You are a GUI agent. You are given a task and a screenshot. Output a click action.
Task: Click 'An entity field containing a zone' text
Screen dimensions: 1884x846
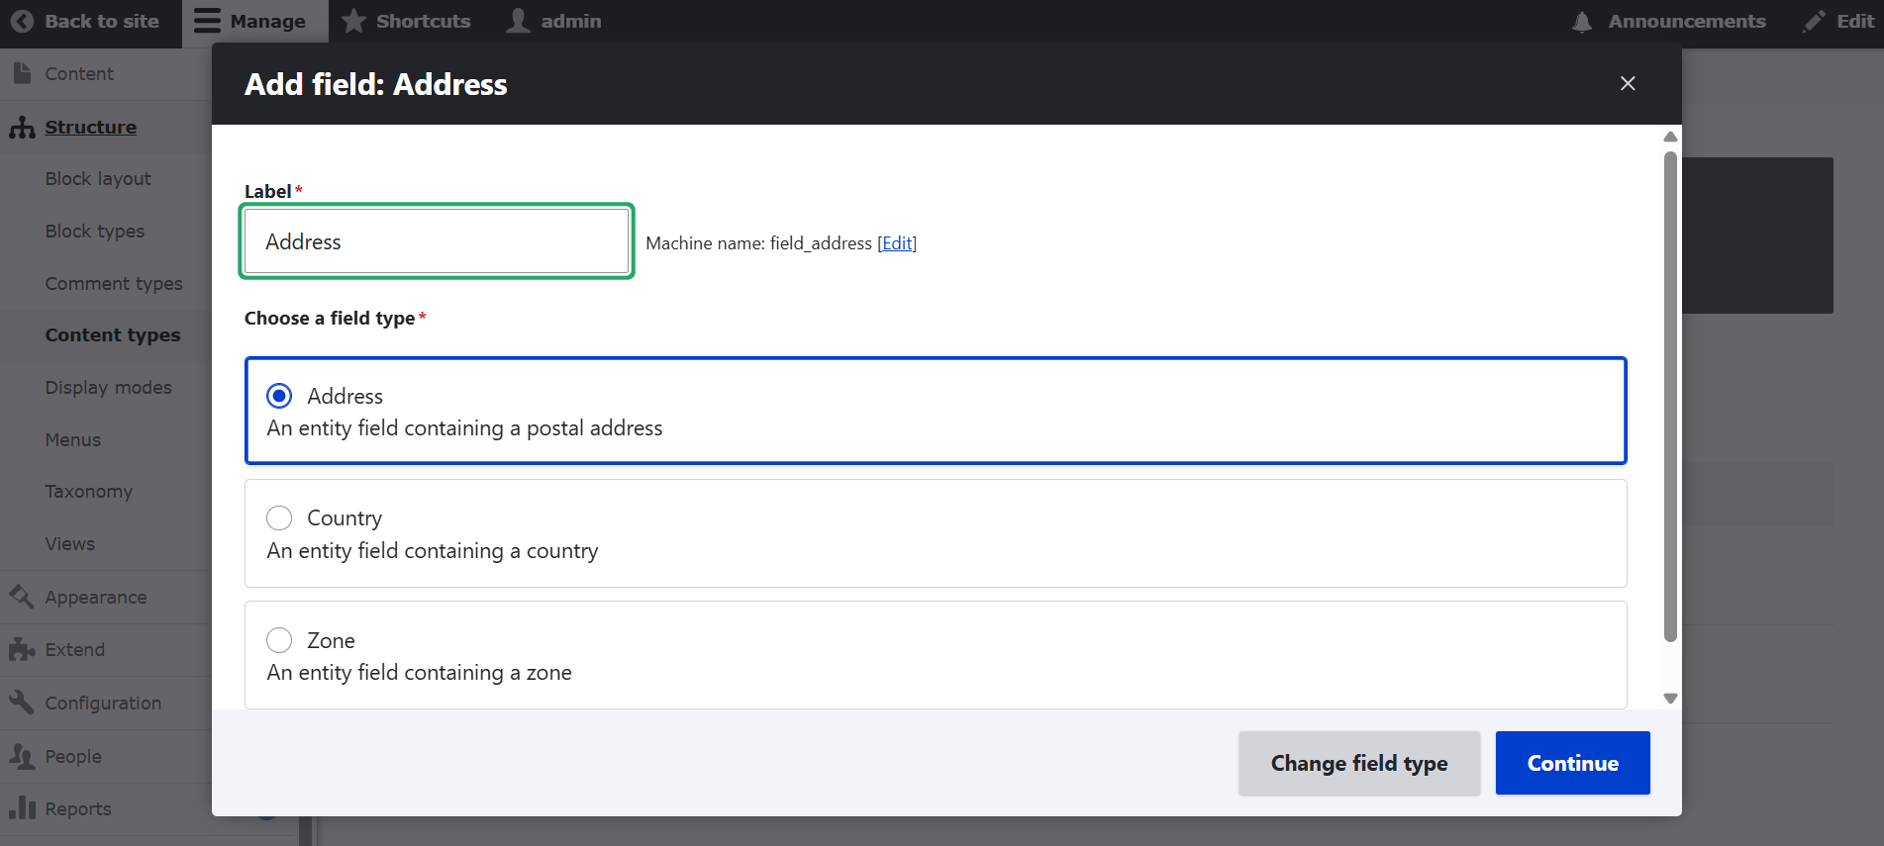coord(420,673)
